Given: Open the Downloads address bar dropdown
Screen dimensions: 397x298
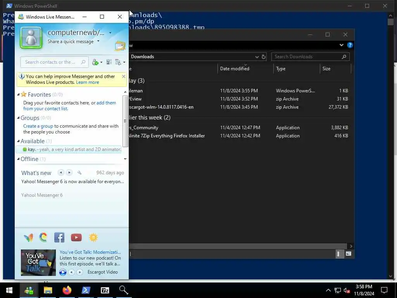Looking at the screenshot, I should click(x=257, y=57).
